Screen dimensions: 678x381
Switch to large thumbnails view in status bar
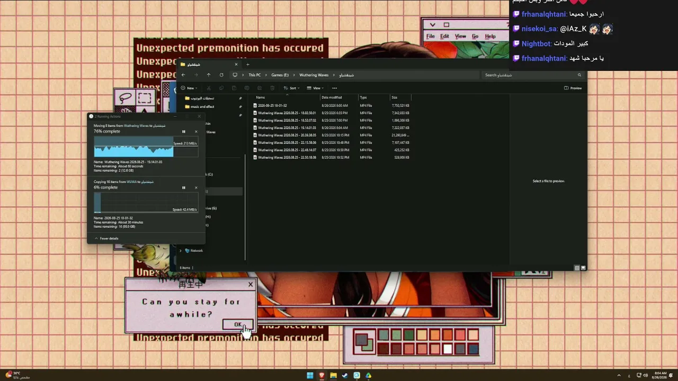coord(583,268)
